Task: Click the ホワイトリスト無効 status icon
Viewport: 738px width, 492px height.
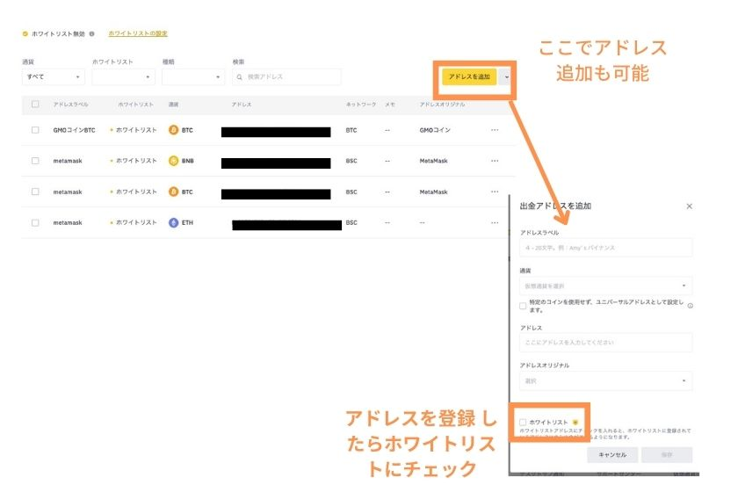Action: pos(25,34)
